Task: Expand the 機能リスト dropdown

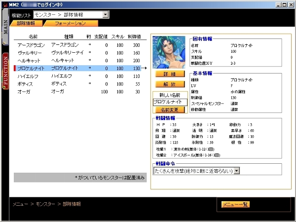Action: pos(105,14)
